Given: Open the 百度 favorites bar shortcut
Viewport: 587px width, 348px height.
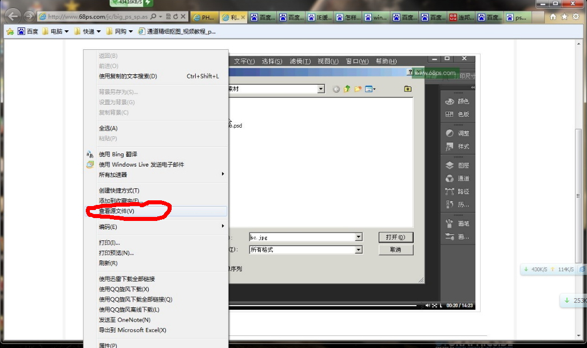Looking at the screenshot, I should pos(28,31).
